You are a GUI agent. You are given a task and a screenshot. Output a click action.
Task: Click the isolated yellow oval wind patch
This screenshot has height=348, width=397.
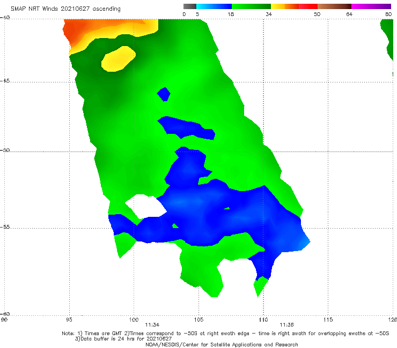(119, 59)
